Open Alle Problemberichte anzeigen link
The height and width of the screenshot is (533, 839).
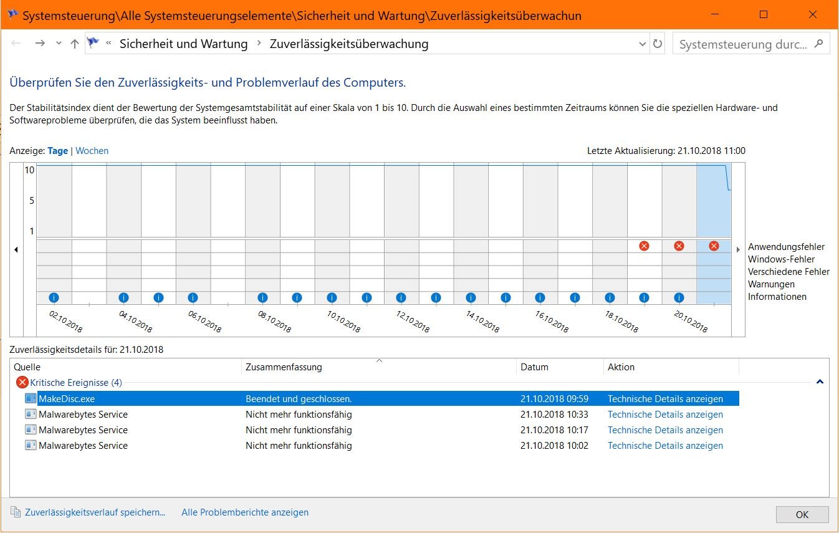[x=244, y=512]
